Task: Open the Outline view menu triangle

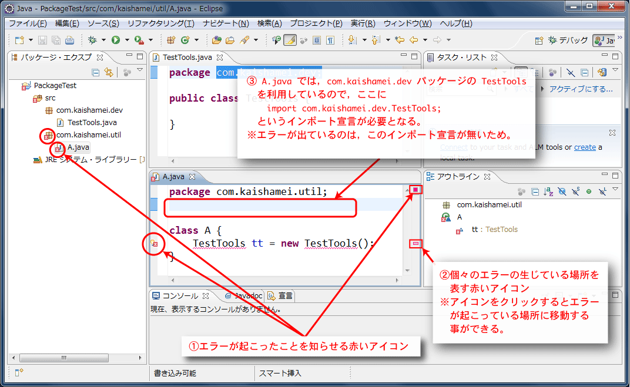Action: coord(615,190)
